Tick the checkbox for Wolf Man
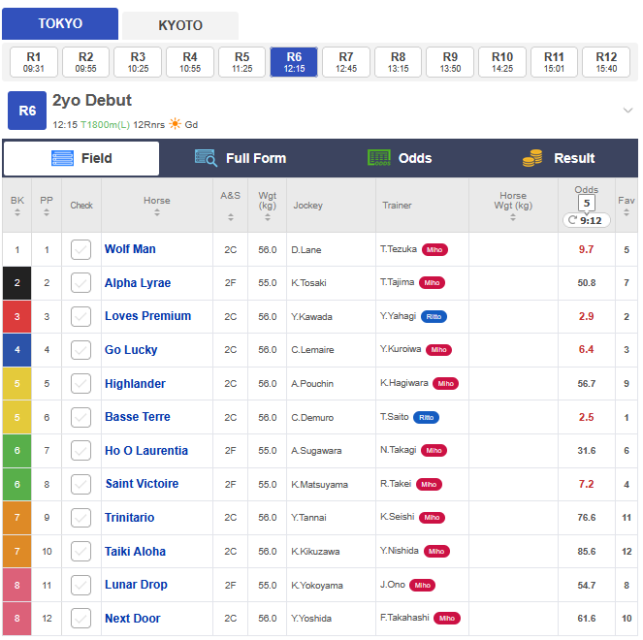Viewport: 643px width, 640px height. pyautogui.click(x=80, y=249)
